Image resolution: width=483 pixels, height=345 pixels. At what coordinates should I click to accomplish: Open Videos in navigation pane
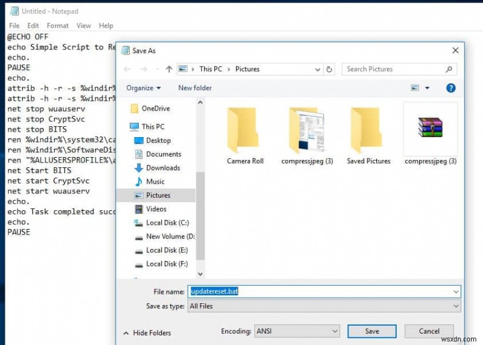pos(156,209)
